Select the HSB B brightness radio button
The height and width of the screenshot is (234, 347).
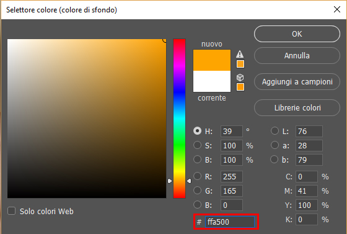[198, 160]
